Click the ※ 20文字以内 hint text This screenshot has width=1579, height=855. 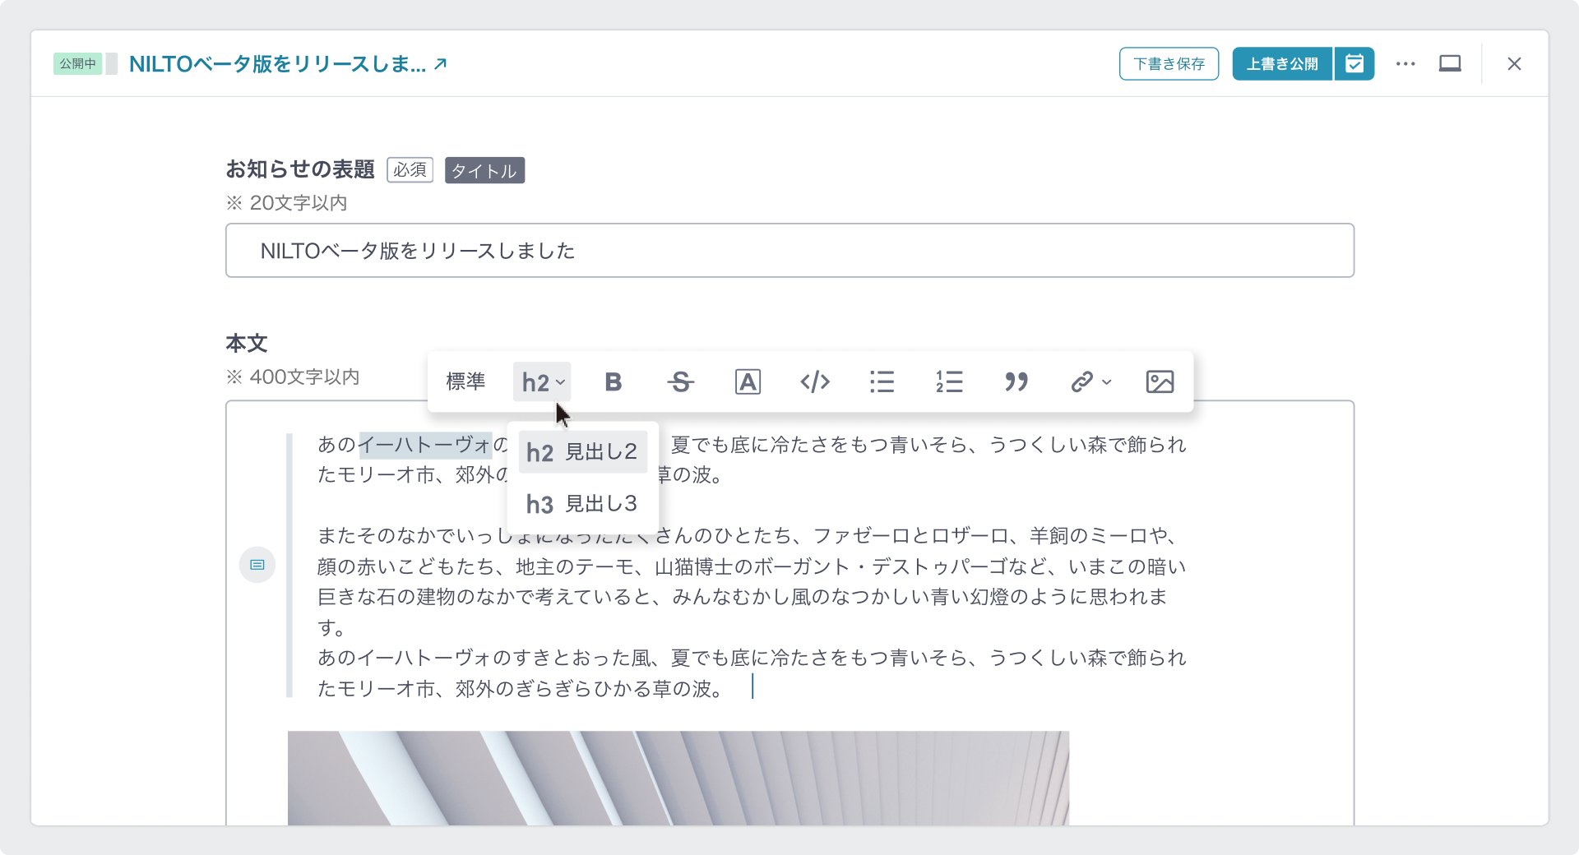click(x=286, y=203)
